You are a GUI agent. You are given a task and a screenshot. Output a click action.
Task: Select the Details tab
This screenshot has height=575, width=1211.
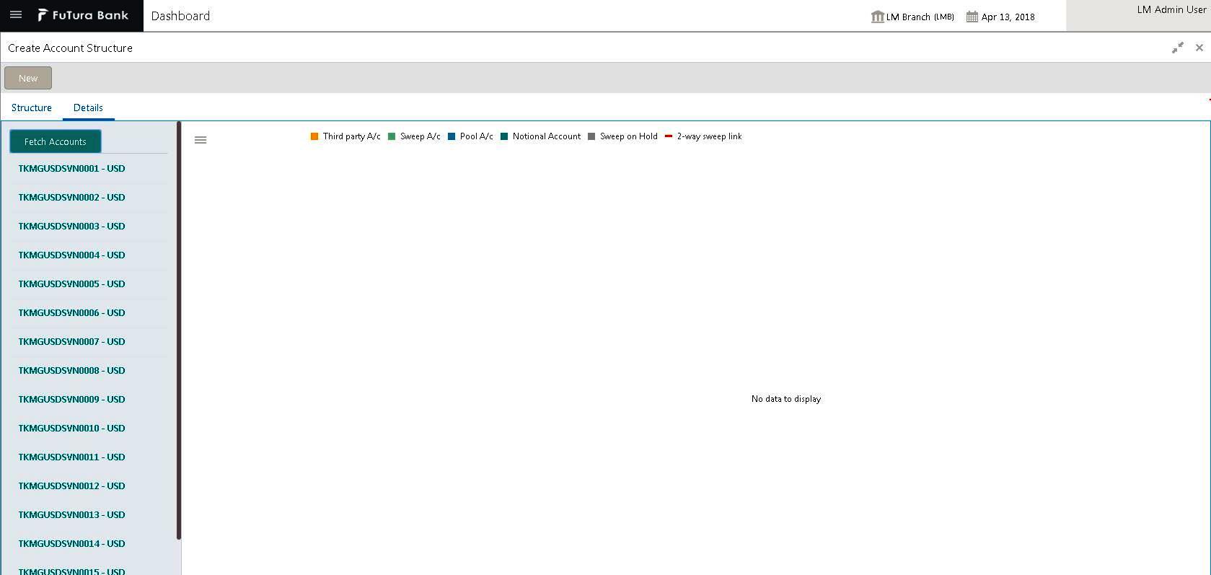tap(88, 107)
